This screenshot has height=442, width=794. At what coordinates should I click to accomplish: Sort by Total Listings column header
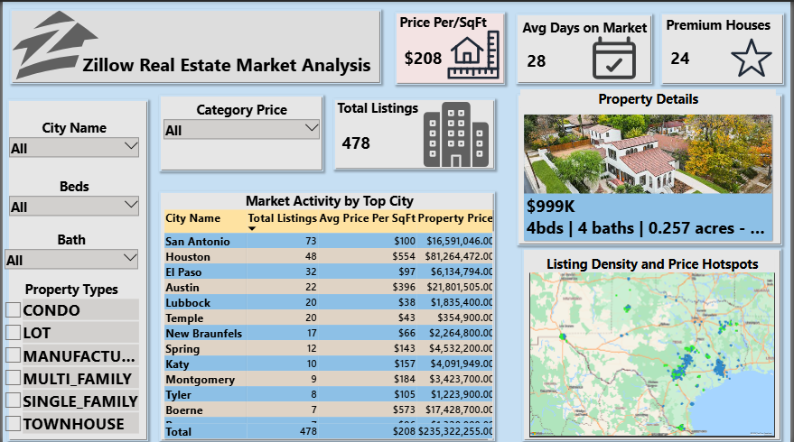[282, 218]
